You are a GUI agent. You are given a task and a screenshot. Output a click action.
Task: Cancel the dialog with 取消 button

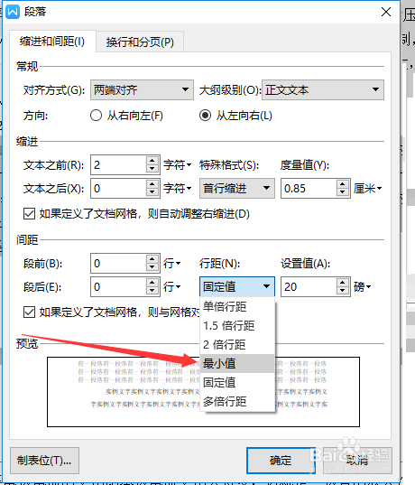pos(357,461)
